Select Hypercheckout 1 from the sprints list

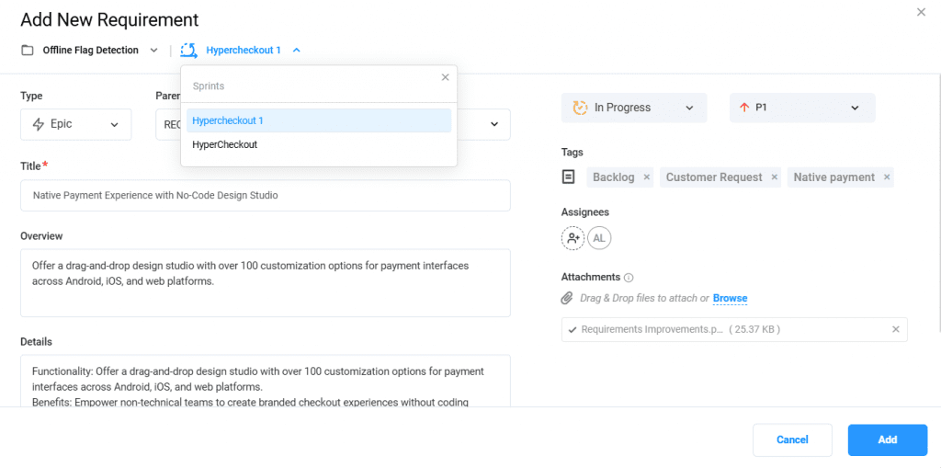pos(318,120)
